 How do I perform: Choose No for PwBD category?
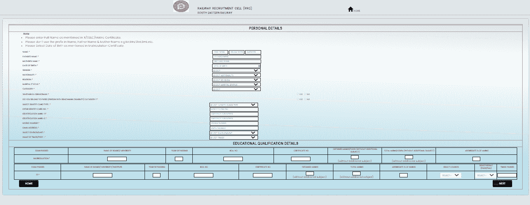coord(305,99)
